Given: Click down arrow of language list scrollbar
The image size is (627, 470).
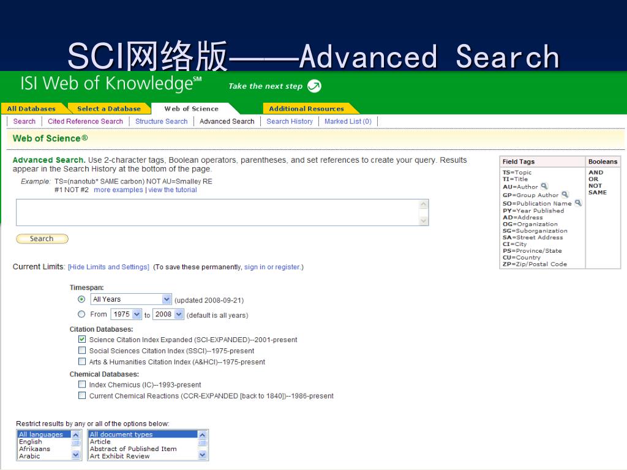Looking at the screenshot, I should 76,455.
